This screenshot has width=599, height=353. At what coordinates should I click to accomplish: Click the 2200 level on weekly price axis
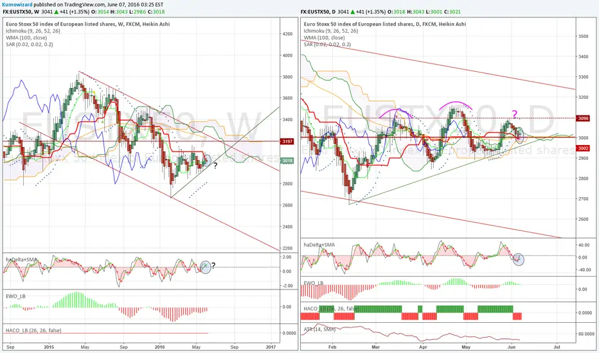[287, 248]
